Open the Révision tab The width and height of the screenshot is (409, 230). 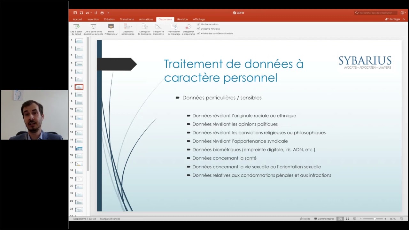182,19
